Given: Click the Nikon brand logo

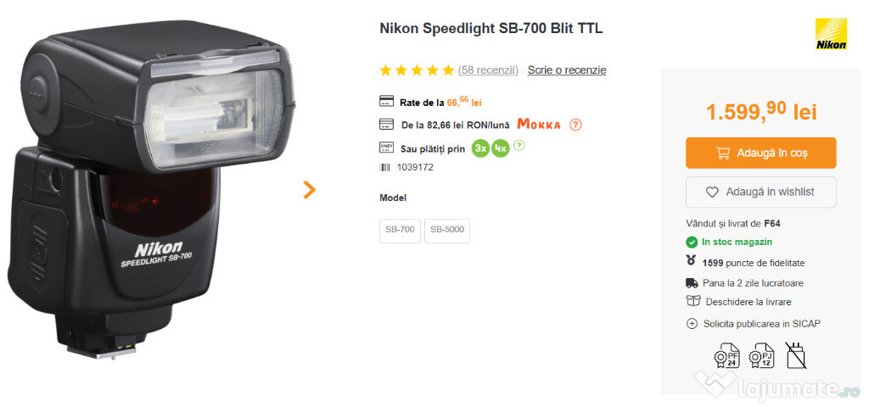Looking at the screenshot, I should (x=831, y=34).
